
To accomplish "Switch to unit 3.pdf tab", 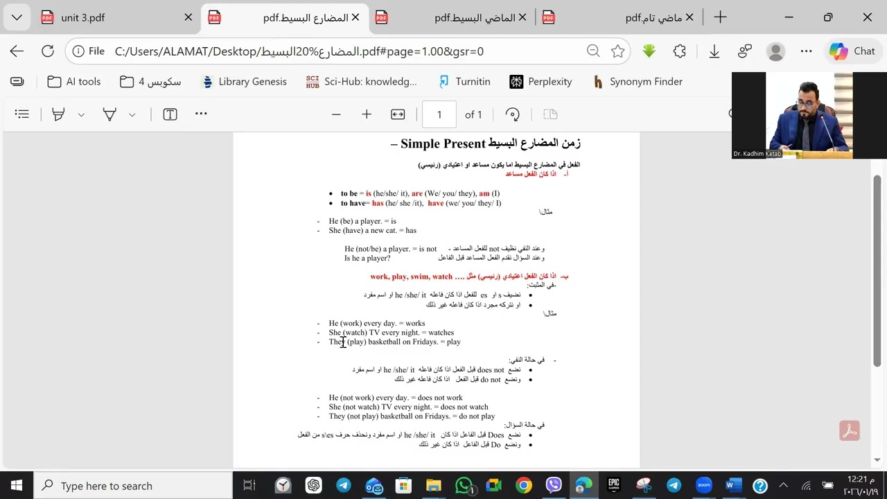I will [116, 17].
